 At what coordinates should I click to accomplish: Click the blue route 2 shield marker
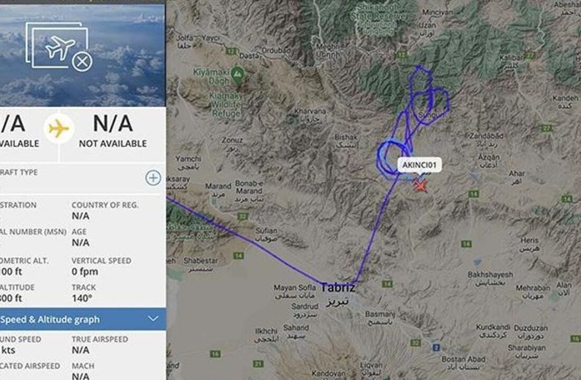coord(436,347)
